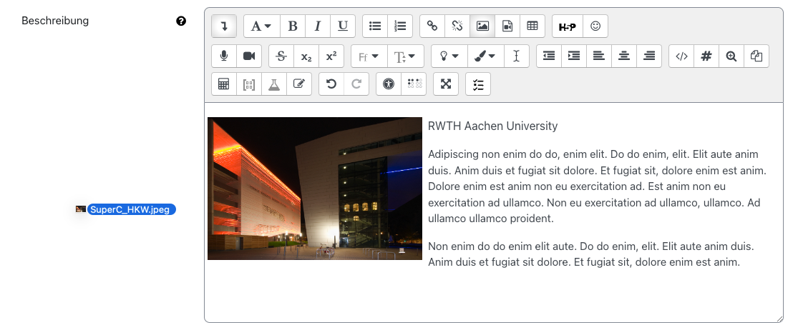The image size is (793, 330).
Task: Remove link with unlink icon
Action: click(x=457, y=26)
